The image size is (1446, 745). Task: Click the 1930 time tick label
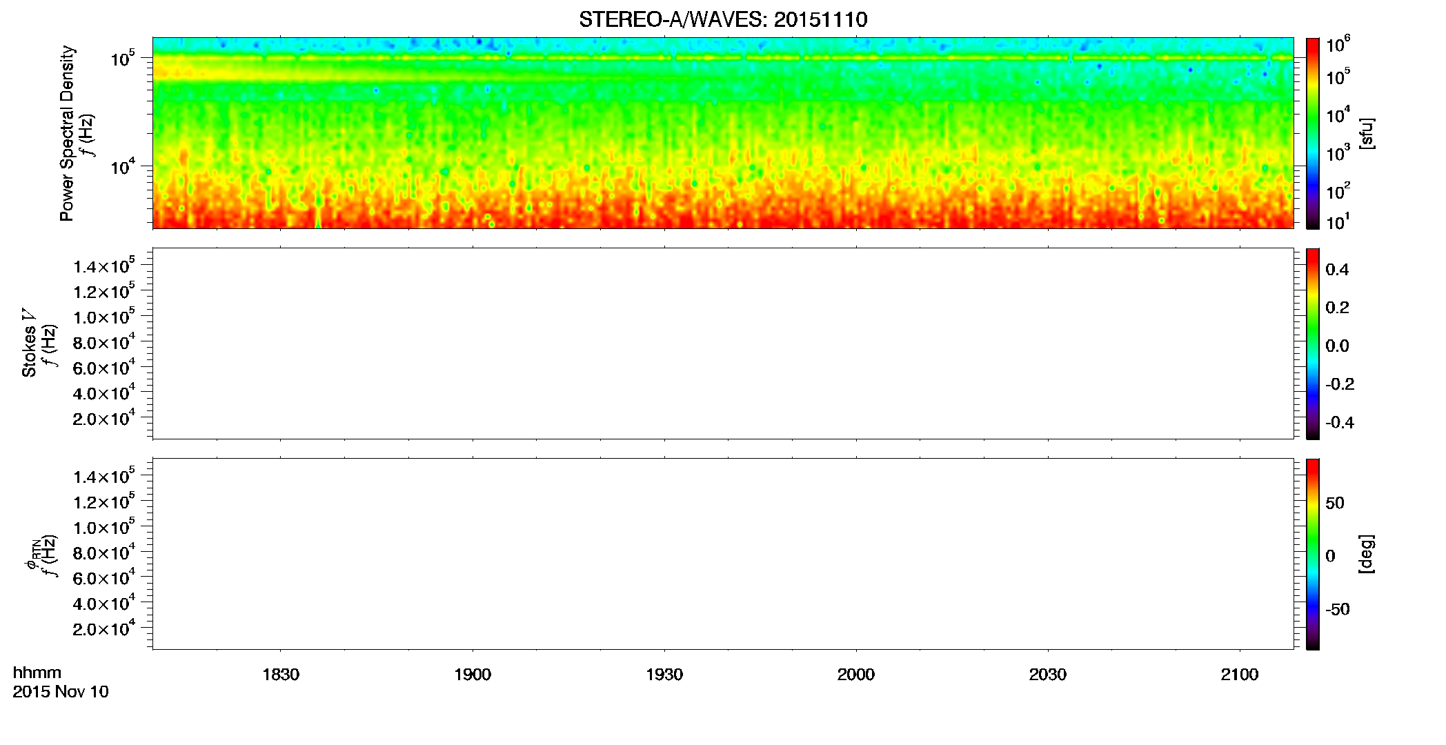point(664,675)
